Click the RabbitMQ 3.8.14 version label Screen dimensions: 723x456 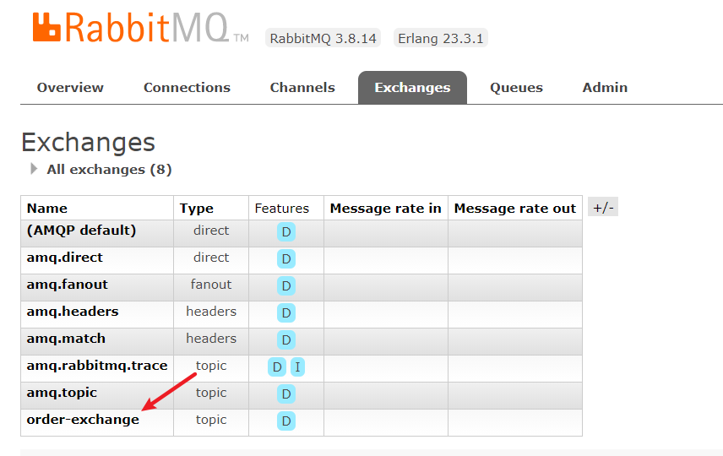pyautogui.click(x=323, y=38)
